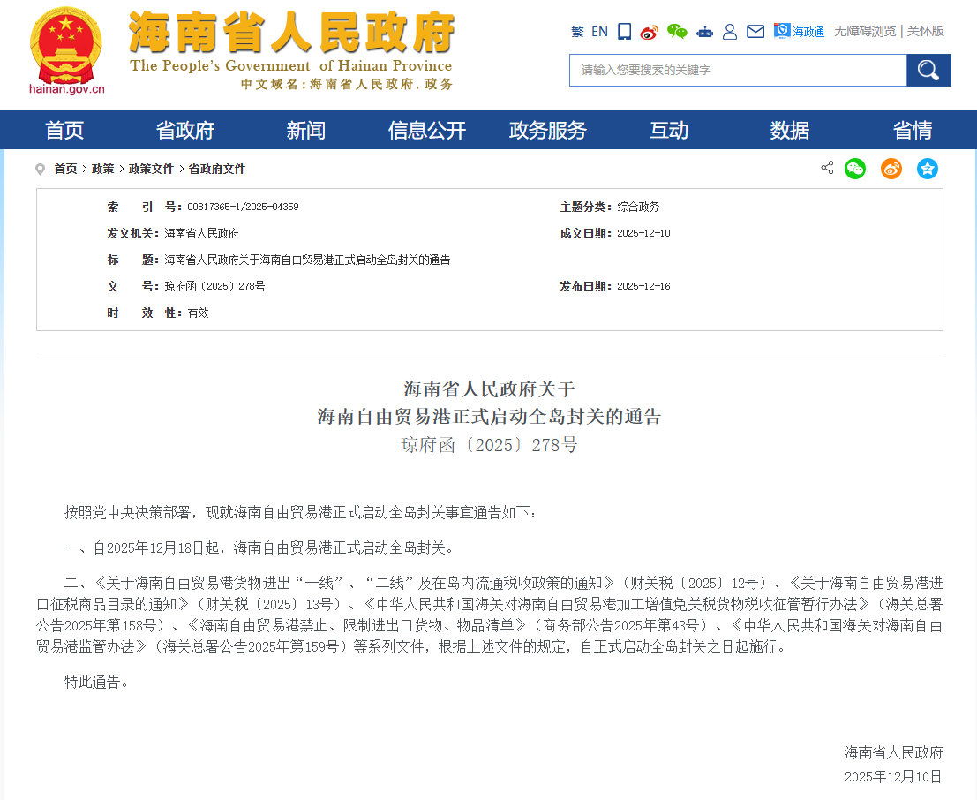Open 省政府文件 in the breadcrumb
977x800 pixels.
tap(215, 169)
